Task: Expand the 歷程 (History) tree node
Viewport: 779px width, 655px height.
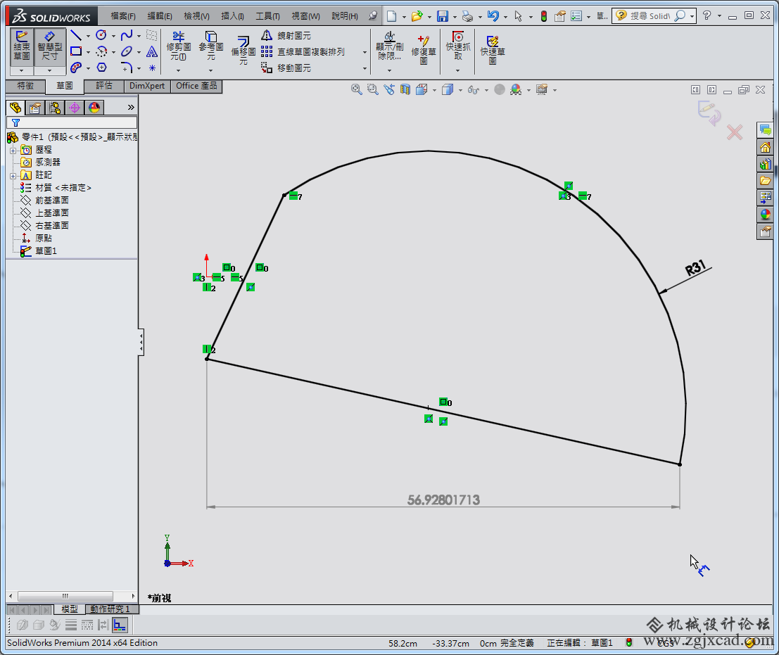Action: 13,150
